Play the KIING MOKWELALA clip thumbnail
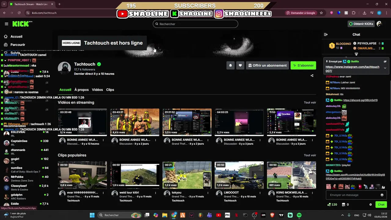 [291, 175]
